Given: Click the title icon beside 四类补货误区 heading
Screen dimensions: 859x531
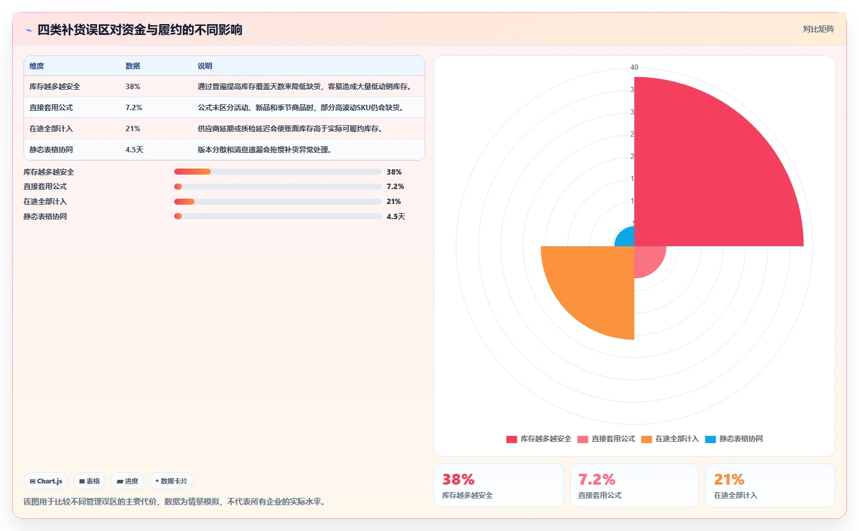Looking at the screenshot, I should 28,30.
